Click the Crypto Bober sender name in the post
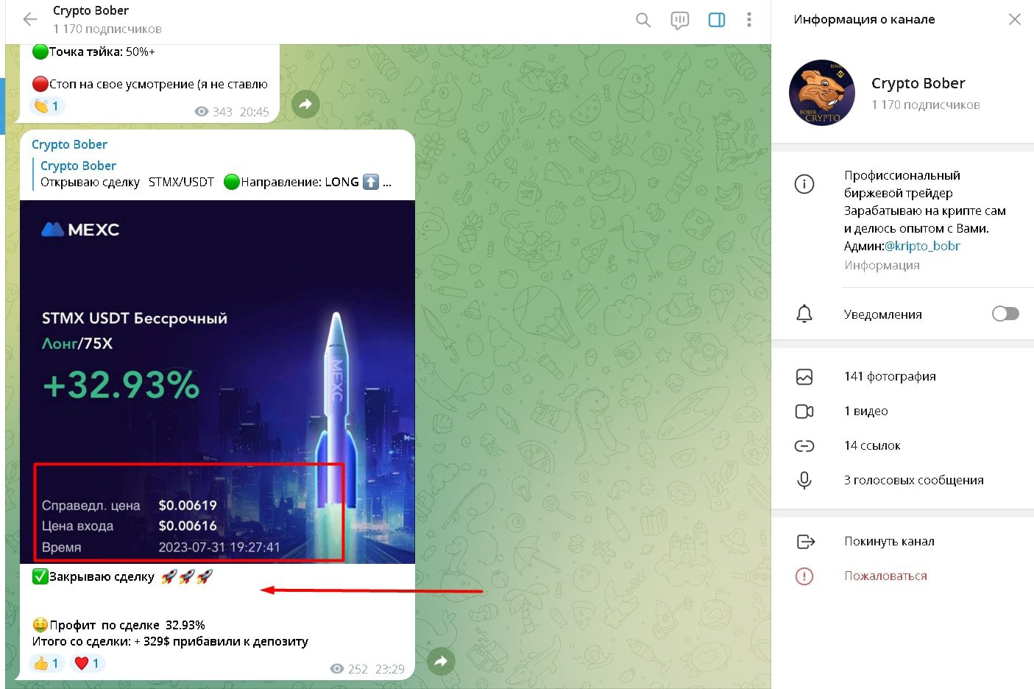Screen dimensions: 1034x689 pos(69,144)
